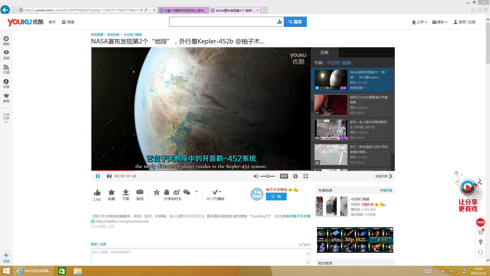Download the video with 下载 icon
490x276 pixels.
click(126, 192)
